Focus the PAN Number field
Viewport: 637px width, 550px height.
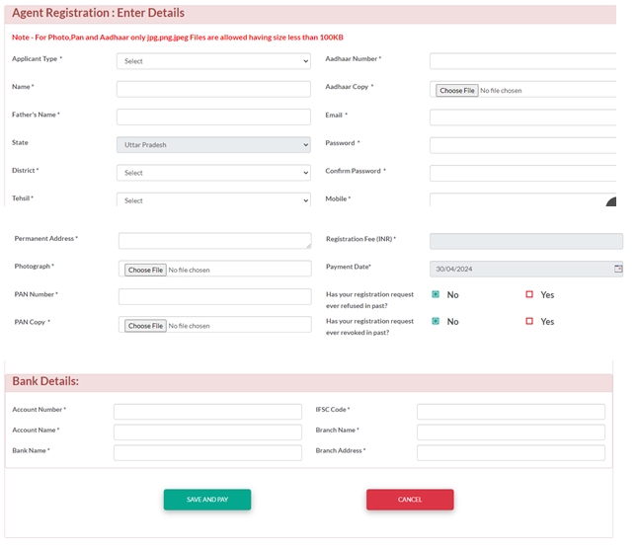215,296
